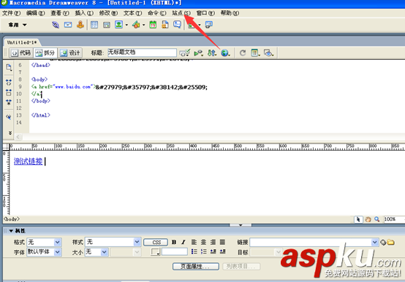This screenshot has height=282, width=405.
Task: Align text left
Action: coord(194,242)
